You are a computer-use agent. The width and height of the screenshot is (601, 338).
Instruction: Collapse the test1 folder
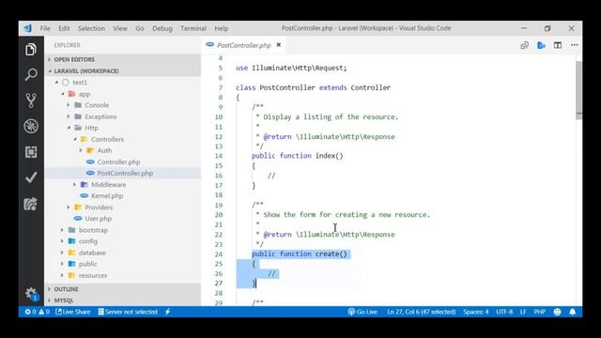(x=122, y=83)
